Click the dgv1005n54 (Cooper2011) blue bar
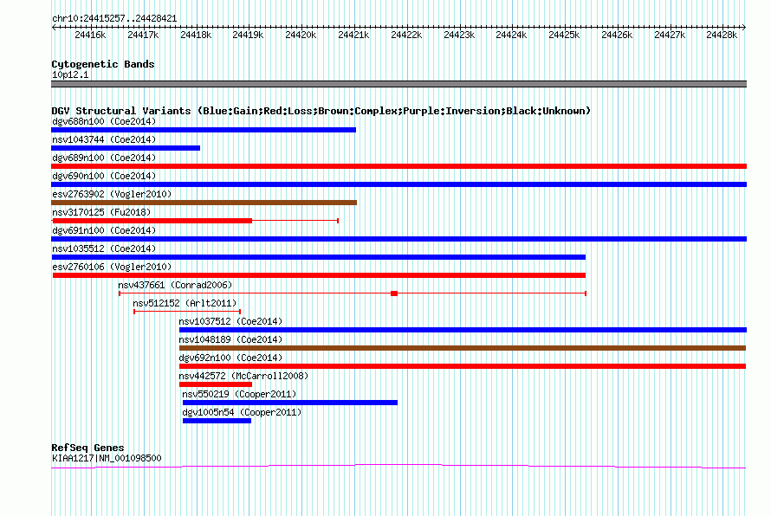771x516 pixels. coord(217,421)
